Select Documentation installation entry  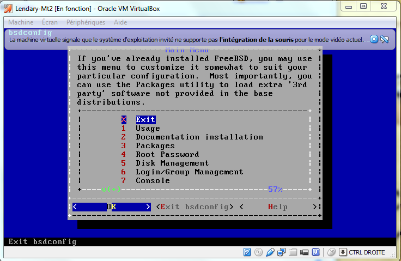tap(199, 137)
